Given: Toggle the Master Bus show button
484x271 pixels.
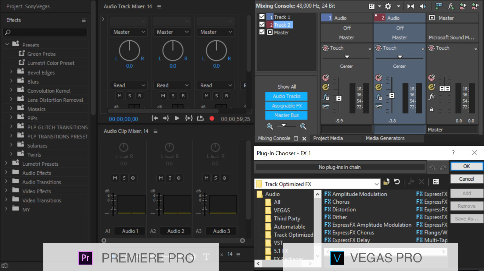Looking at the screenshot, I should (x=286, y=115).
